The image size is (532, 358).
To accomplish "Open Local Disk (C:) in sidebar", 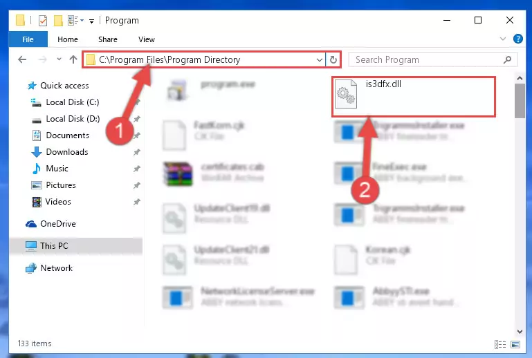I will (x=72, y=102).
